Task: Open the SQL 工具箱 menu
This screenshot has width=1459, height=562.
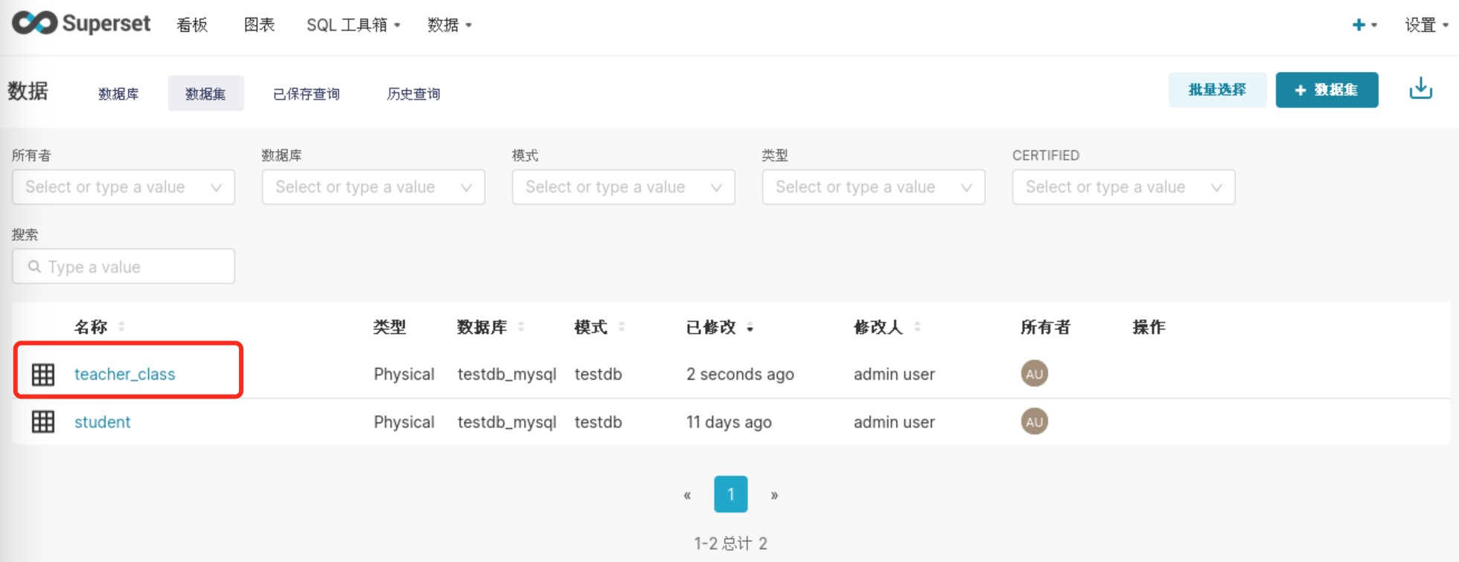Action: tap(353, 25)
